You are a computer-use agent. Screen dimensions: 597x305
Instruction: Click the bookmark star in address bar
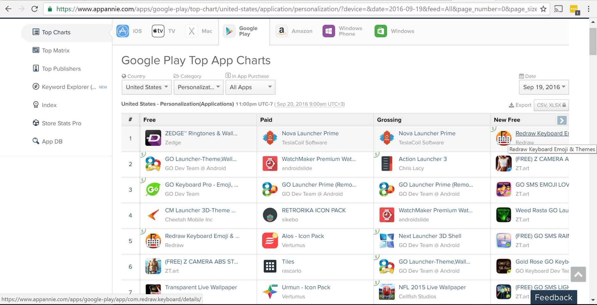click(x=543, y=9)
